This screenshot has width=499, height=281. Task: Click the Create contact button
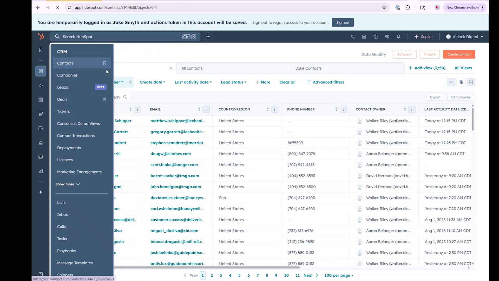(459, 54)
